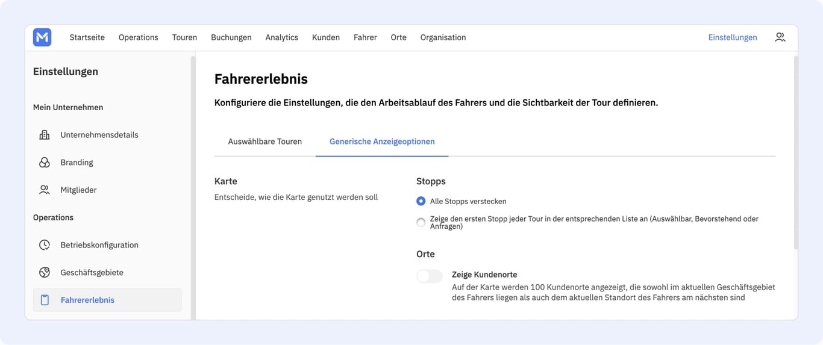The image size is (823, 345).
Task: Open Orte in the top navigation
Action: [x=398, y=37]
